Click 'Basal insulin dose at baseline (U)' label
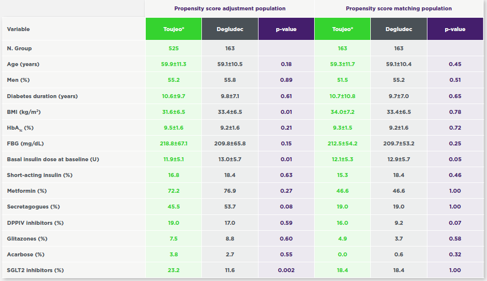 click(x=53, y=160)
